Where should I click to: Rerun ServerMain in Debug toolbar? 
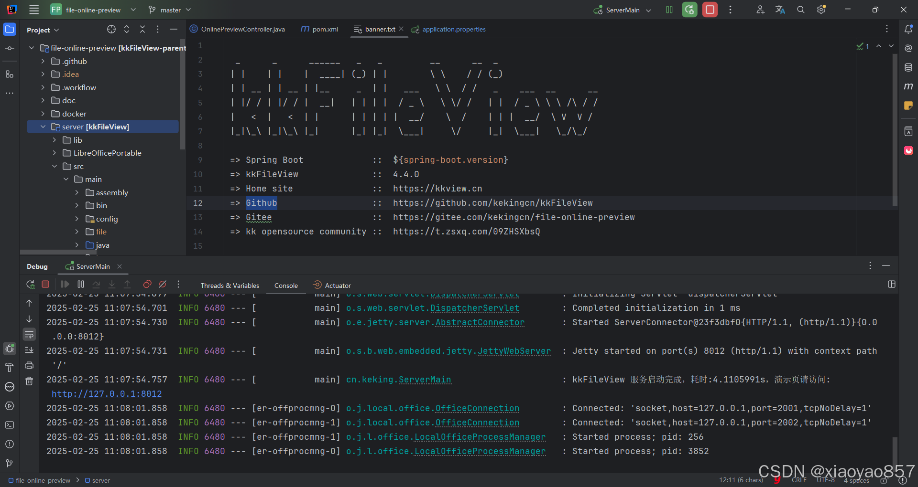[30, 284]
